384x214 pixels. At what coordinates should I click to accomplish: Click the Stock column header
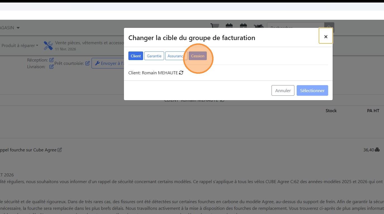331,110
